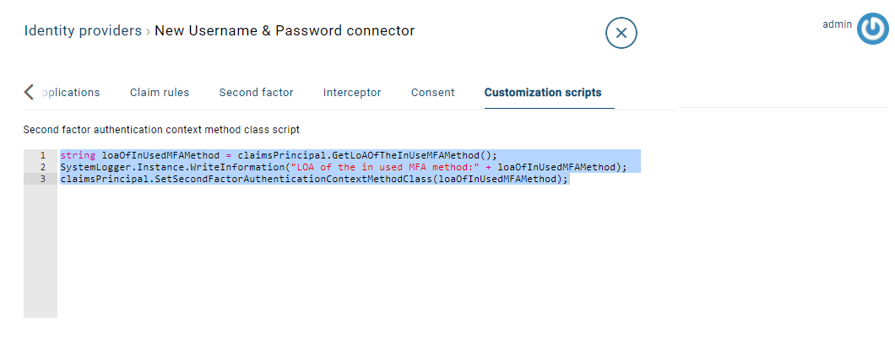Open the Claim rules tab
895x339 pixels.
(x=160, y=92)
